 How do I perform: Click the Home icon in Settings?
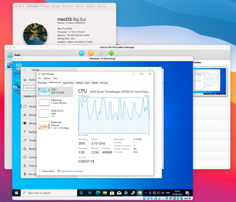click(25, 80)
